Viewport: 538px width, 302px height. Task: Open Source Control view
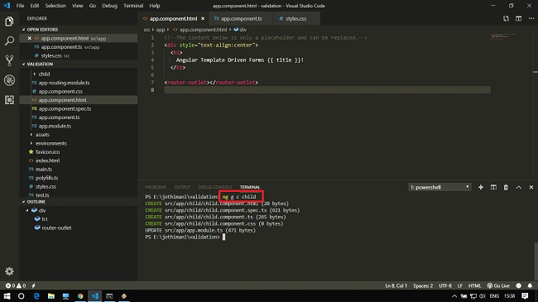coord(9,60)
